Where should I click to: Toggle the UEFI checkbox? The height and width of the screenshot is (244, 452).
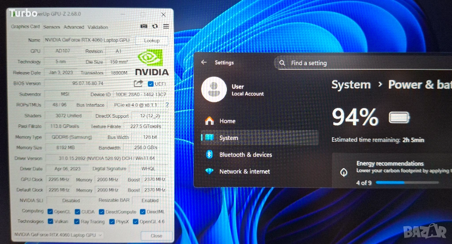click(151, 84)
